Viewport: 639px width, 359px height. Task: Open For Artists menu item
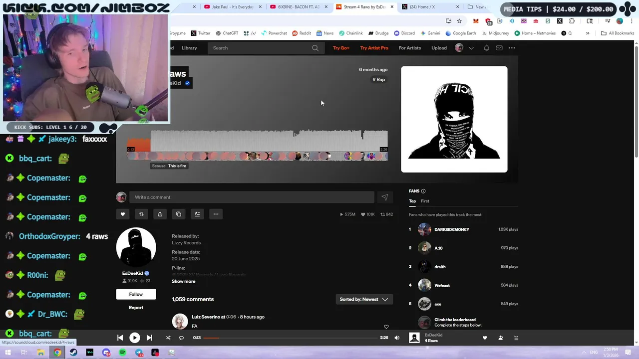click(410, 48)
